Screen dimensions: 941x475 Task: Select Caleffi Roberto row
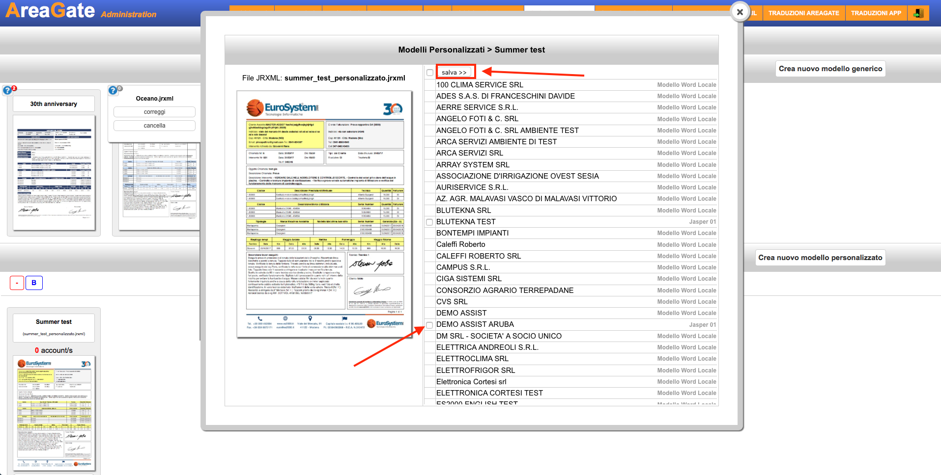coord(570,244)
